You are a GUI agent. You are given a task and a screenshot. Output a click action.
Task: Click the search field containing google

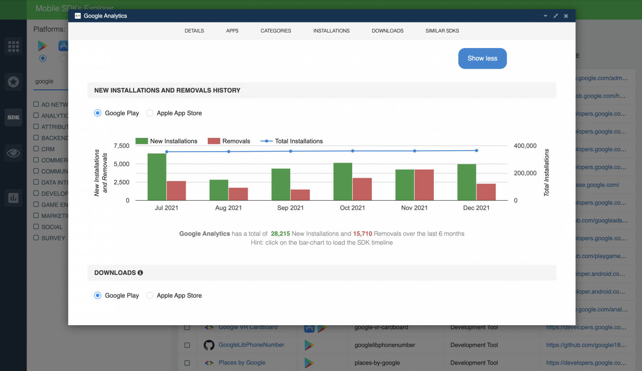51,82
